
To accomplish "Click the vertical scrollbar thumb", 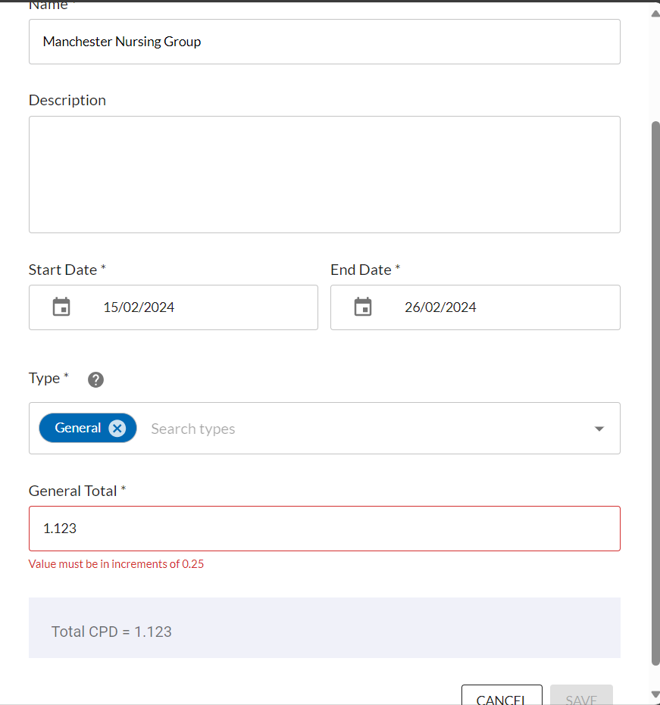I will click(655, 394).
